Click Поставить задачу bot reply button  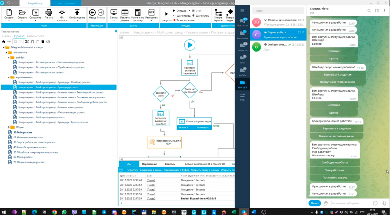334,177
